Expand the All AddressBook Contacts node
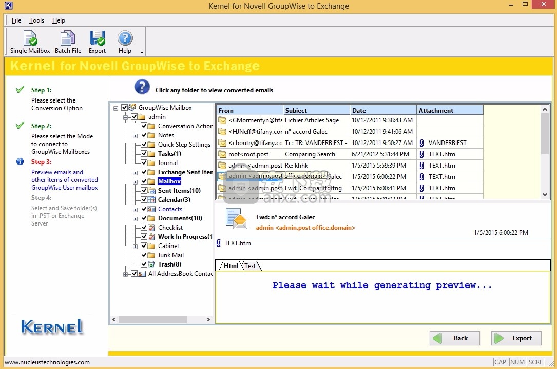 click(x=125, y=274)
